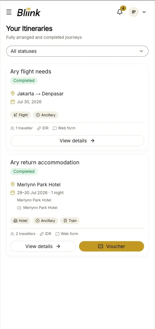
Task: Open the Voucher for Ary return accommodation
Action: (x=112, y=246)
